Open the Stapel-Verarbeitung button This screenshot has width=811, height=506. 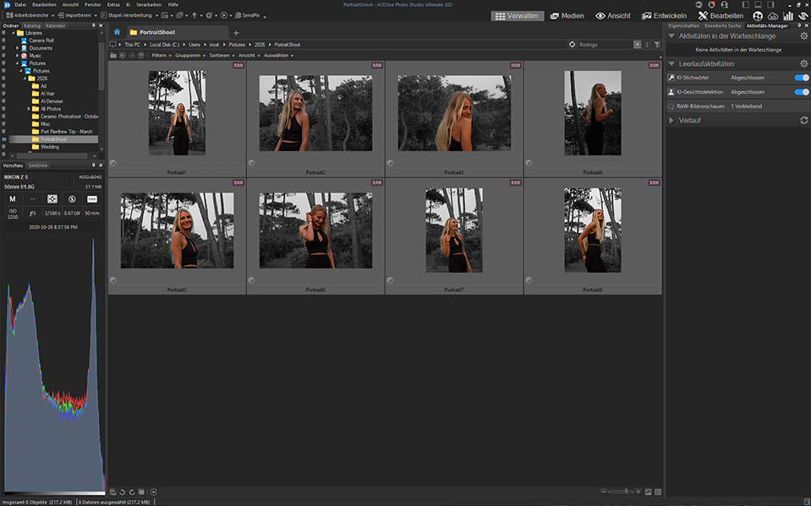[x=130, y=15]
